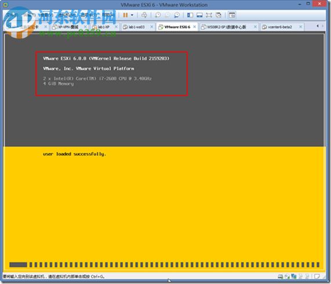Image resolution: width=331 pixels, height=284 pixels.
Task: Open the Snapshot Manager wrench-clock icon
Action: [177, 15]
